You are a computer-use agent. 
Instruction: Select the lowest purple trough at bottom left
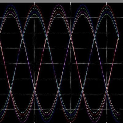(23, 122)
